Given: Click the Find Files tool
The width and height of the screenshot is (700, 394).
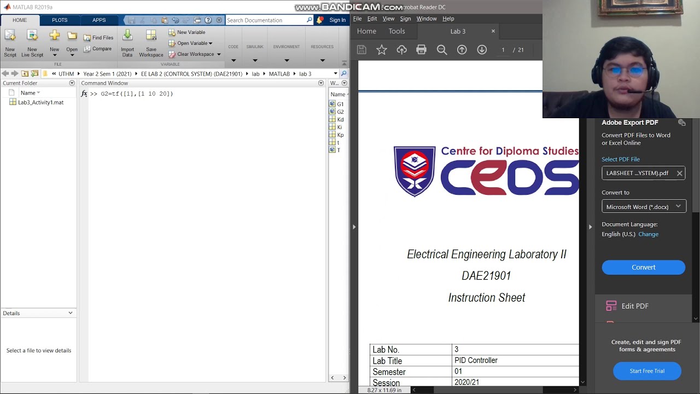Looking at the screenshot, I should click(x=98, y=38).
